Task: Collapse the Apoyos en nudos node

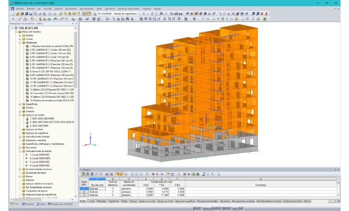Action: click(x=20, y=115)
